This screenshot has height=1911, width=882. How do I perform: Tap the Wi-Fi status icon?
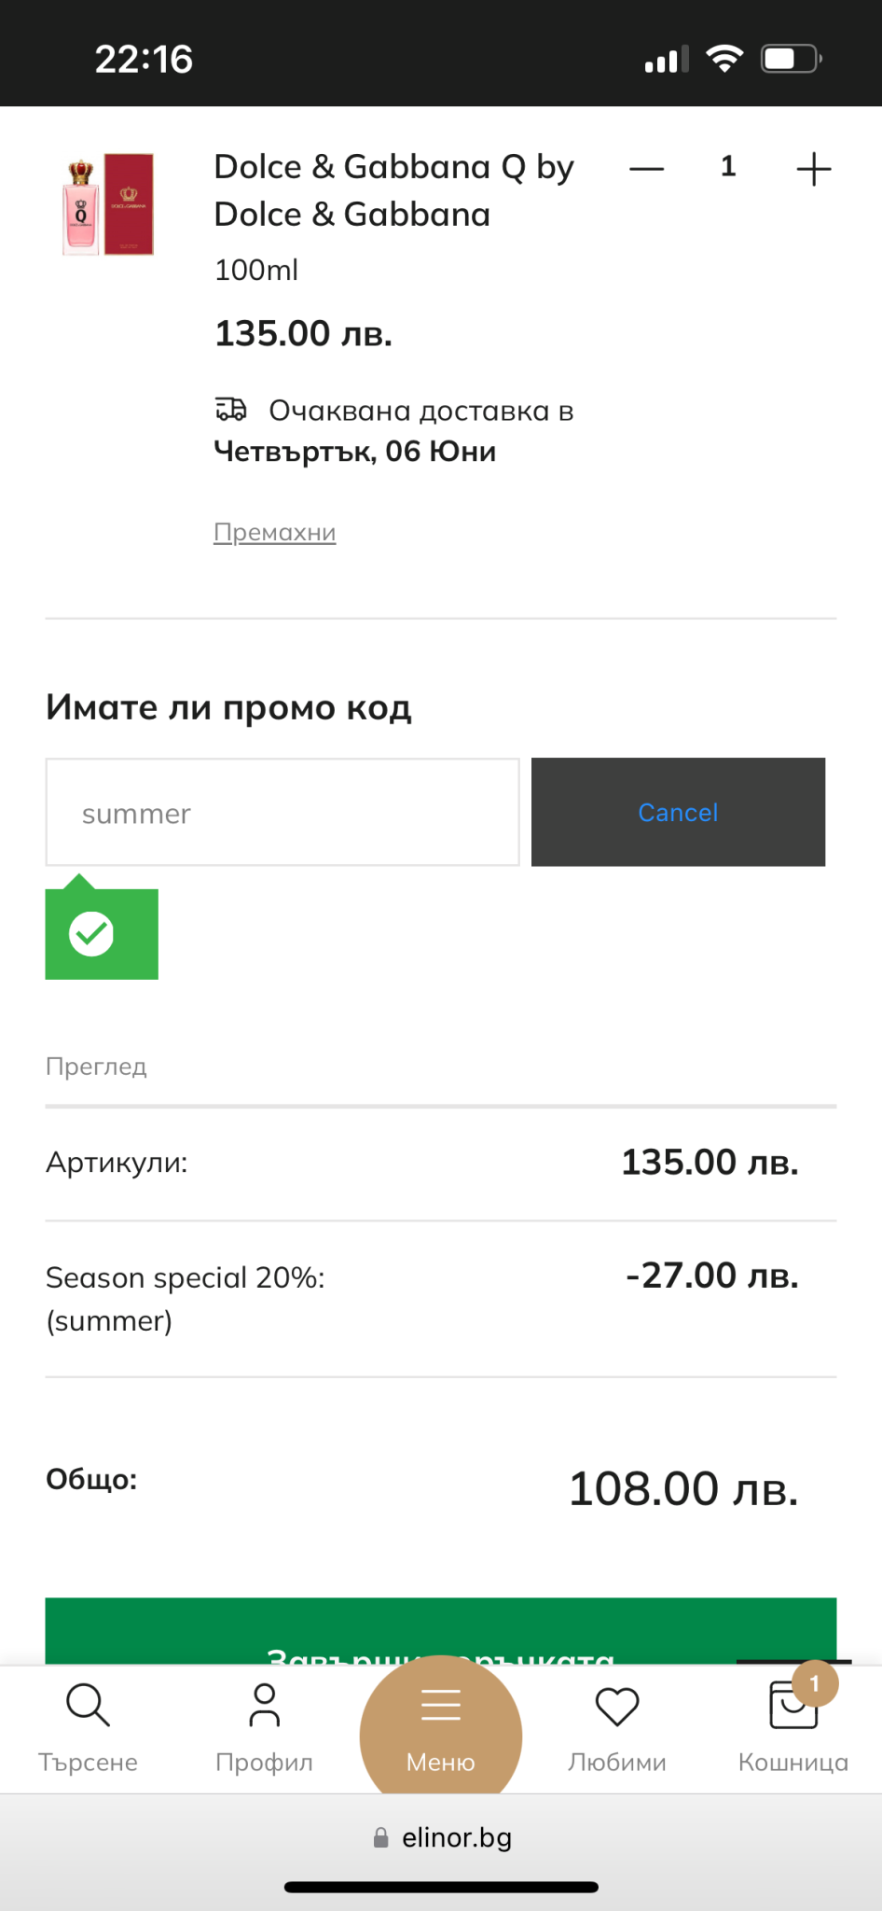[724, 59]
